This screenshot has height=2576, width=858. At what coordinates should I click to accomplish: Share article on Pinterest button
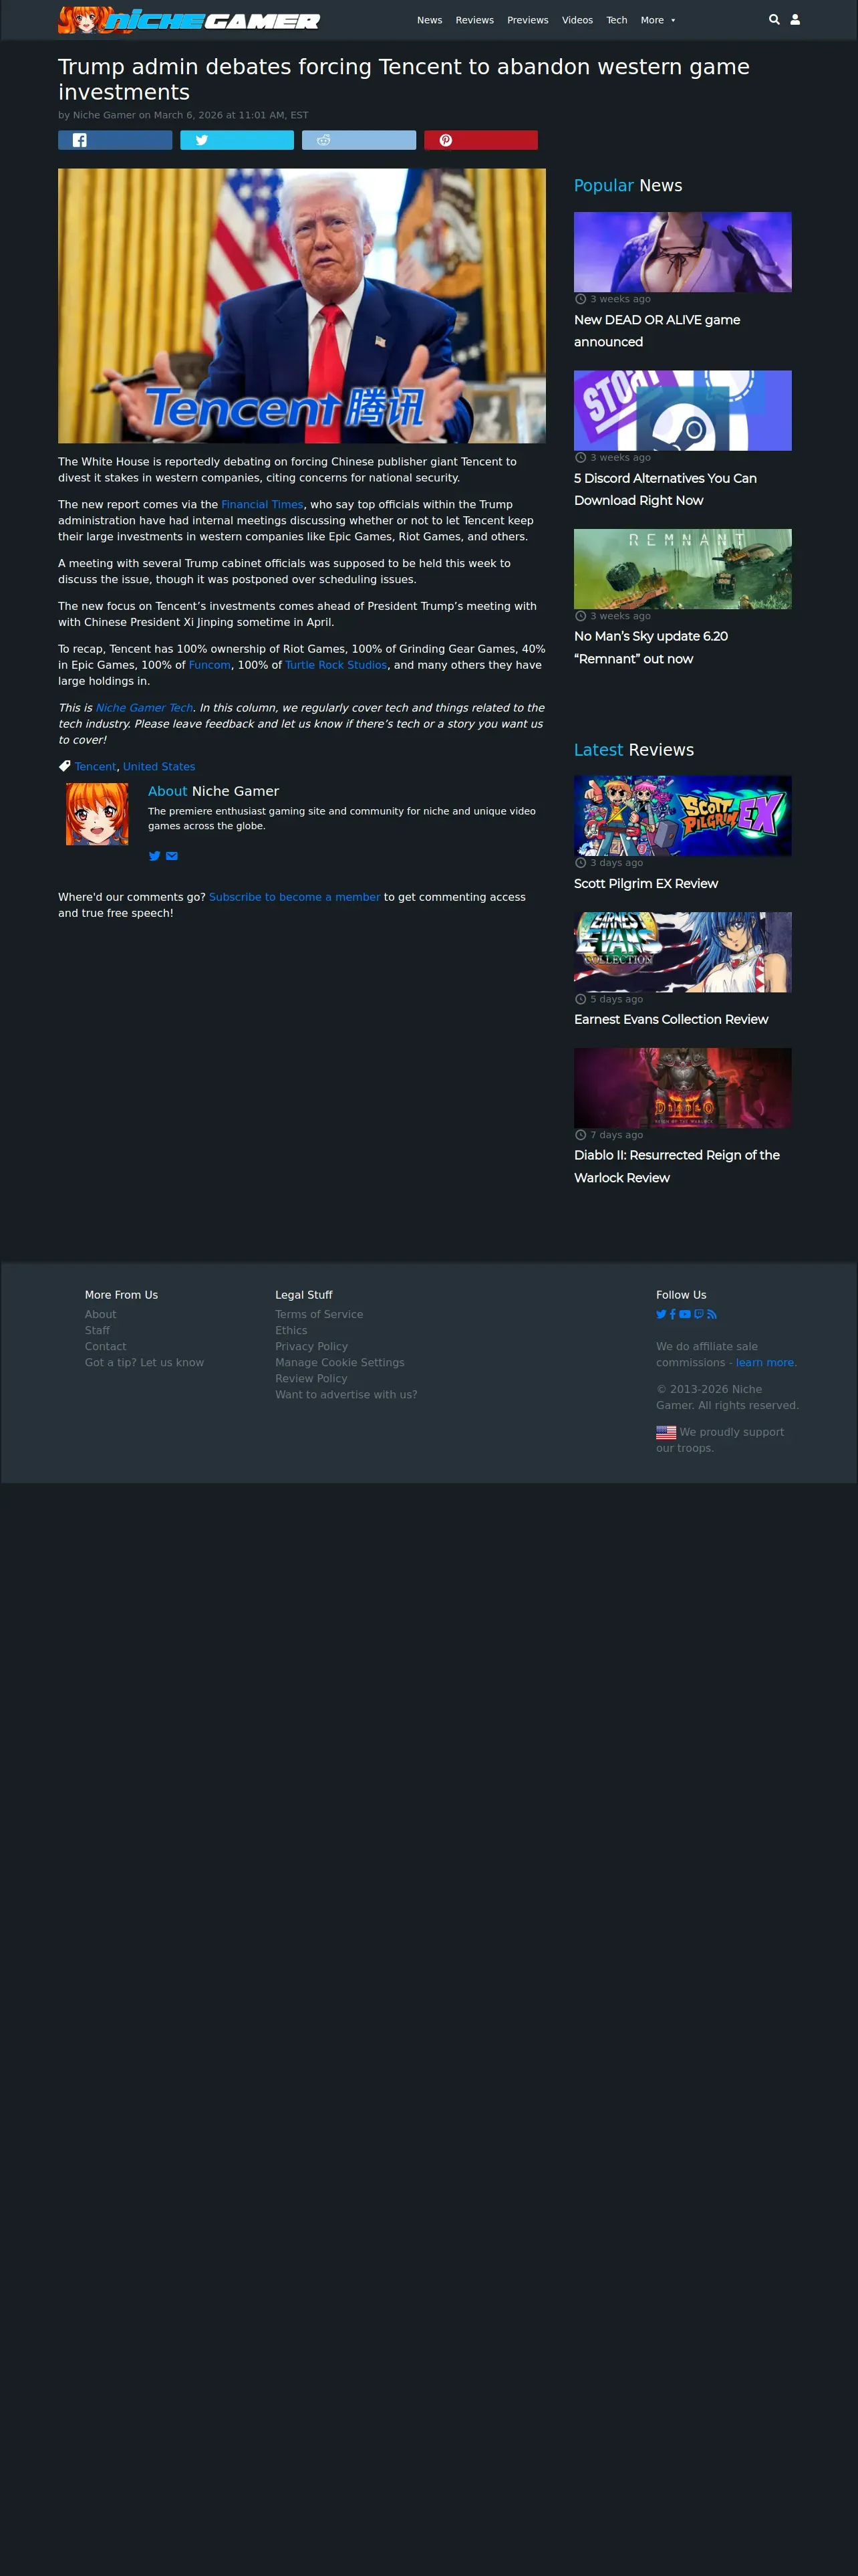click(480, 140)
